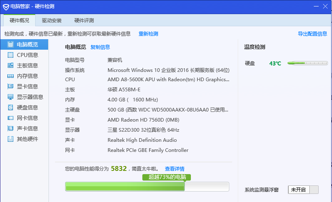Switch to the 硬件评测 tab

(x=84, y=20)
